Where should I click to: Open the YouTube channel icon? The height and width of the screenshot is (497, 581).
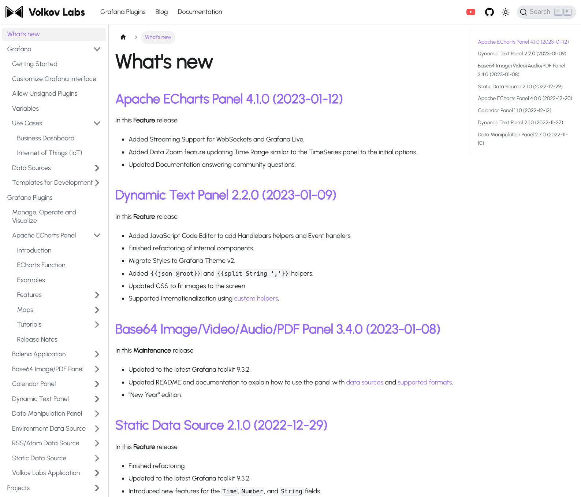471,12
